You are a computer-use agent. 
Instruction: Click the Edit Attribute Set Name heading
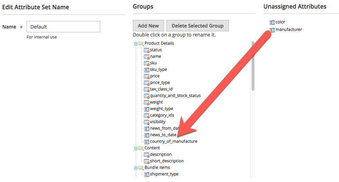pos(36,7)
